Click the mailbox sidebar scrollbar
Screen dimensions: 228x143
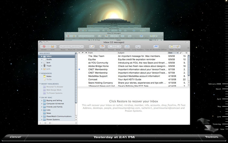[76, 78]
